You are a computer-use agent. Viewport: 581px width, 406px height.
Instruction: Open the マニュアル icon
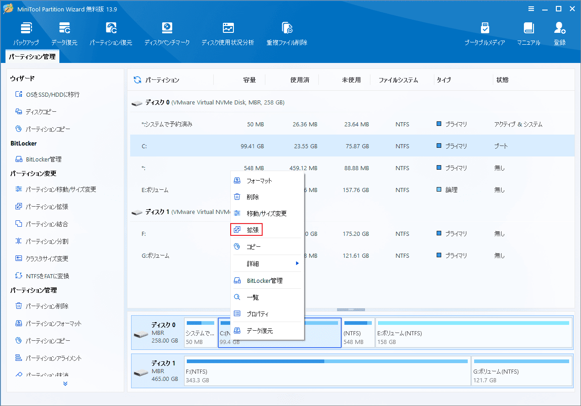(528, 34)
